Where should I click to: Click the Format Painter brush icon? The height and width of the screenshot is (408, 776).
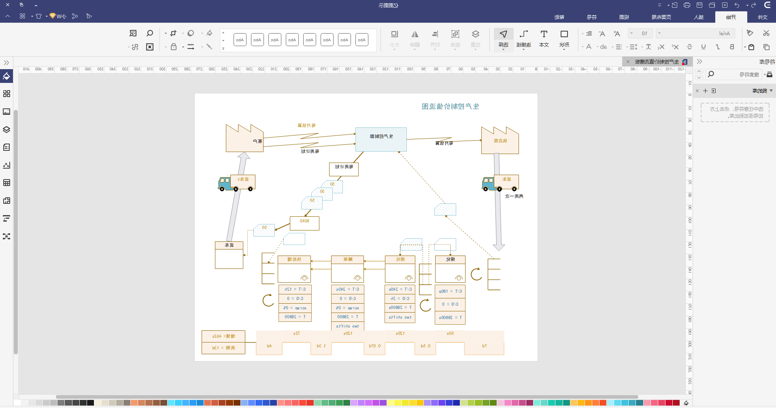750,33
